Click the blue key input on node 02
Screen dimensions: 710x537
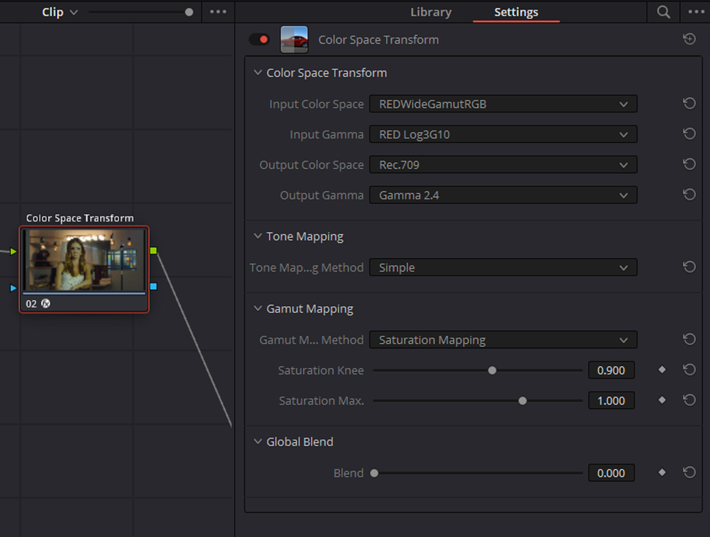(13, 288)
